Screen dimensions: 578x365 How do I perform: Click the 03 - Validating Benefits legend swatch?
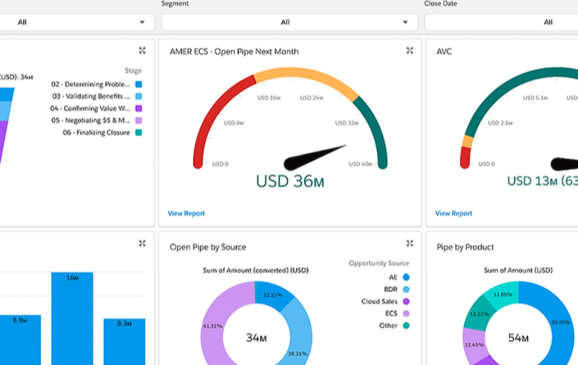click(138, 96)
